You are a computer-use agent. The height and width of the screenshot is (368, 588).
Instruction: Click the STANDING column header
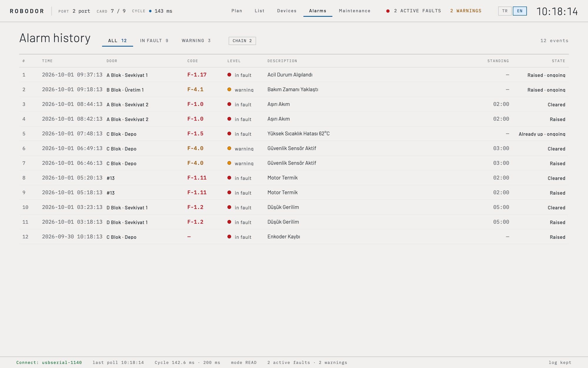coord(498,61)
